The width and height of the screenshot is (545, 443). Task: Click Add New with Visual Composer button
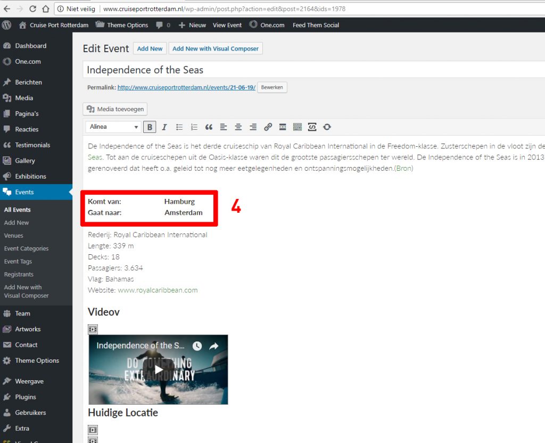click(216, 48)
